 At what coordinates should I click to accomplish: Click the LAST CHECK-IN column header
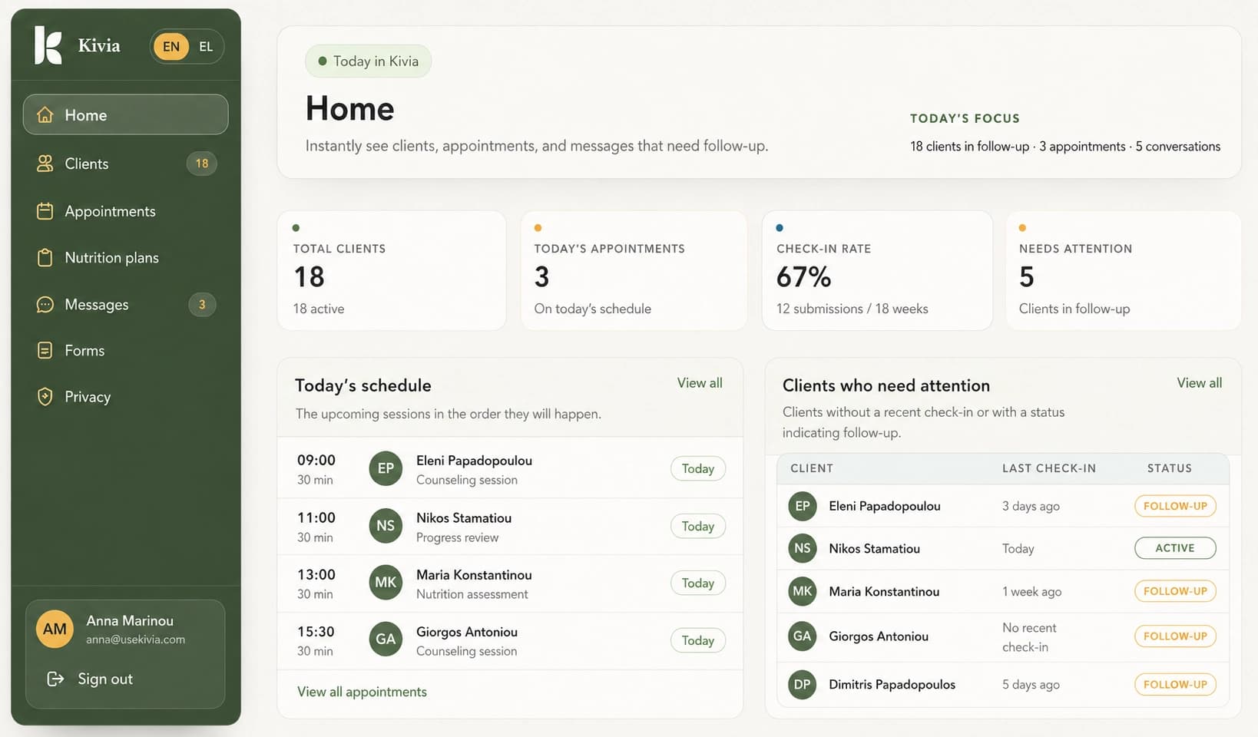[x=1049, y=468]
